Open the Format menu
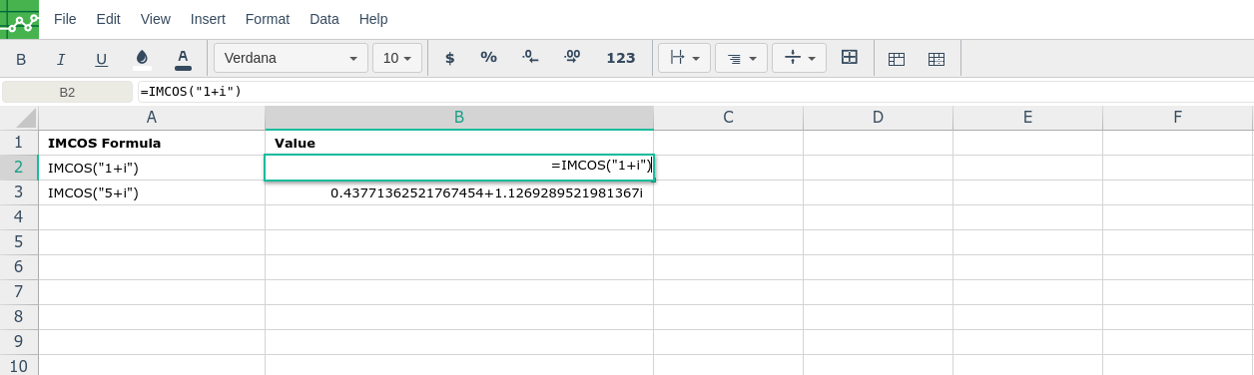Viewport: 1254px width, 375px height. pos(268,19)
